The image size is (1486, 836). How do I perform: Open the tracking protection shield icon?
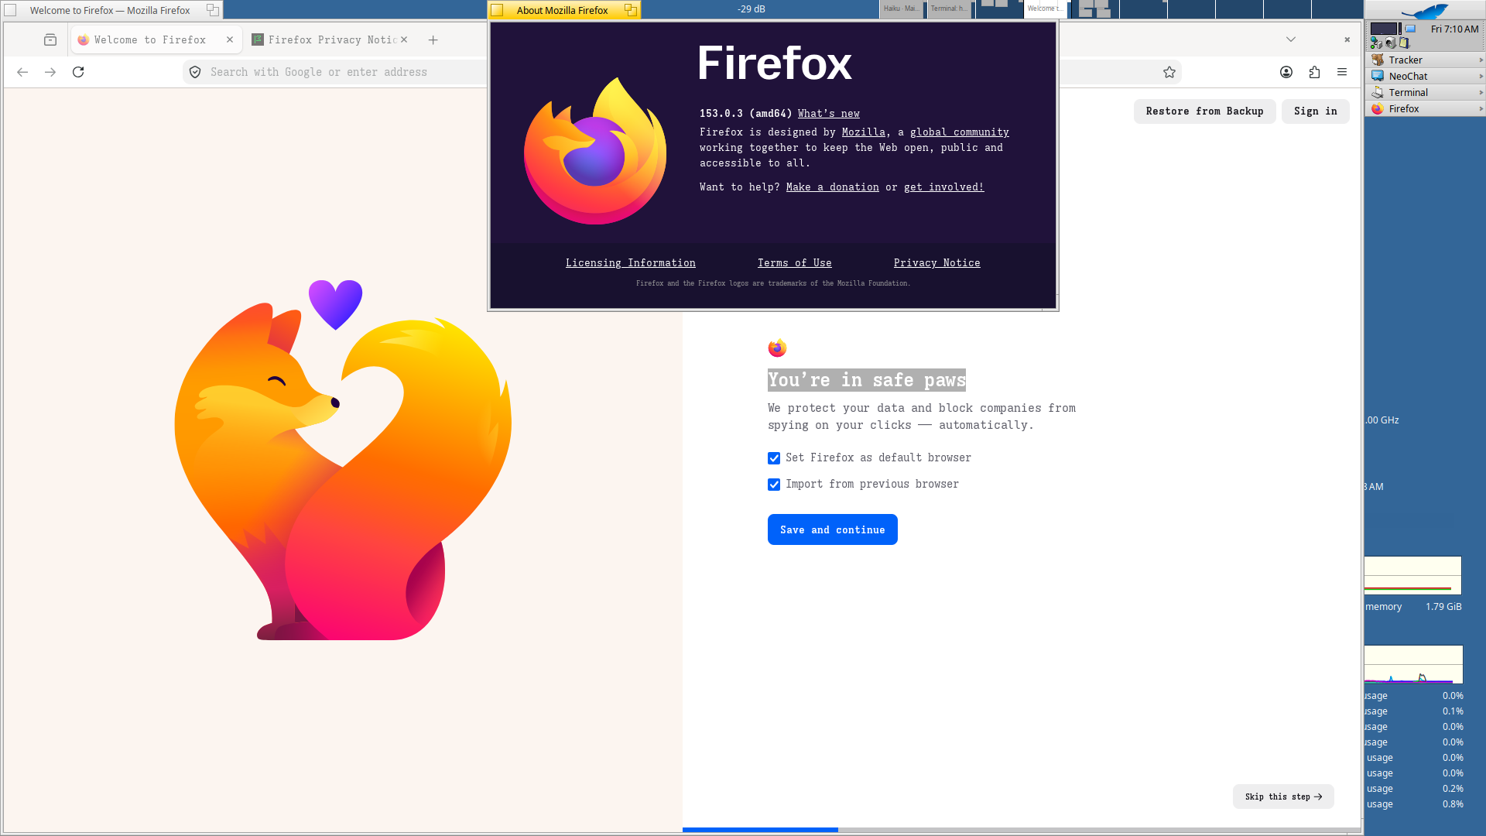pyautogui.click(x=195, y=72)
